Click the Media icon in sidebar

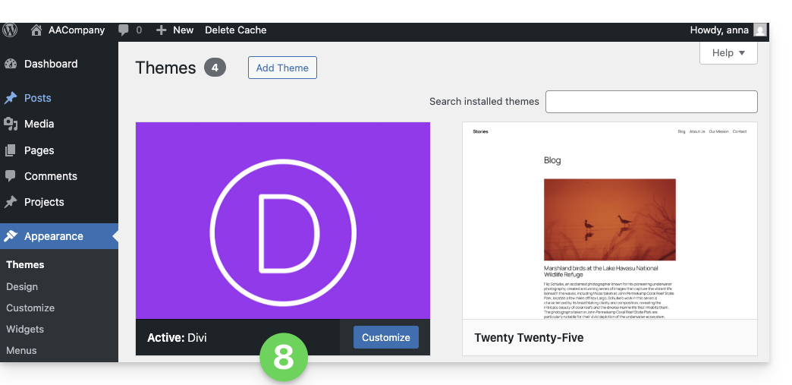(x=11, y=124)
